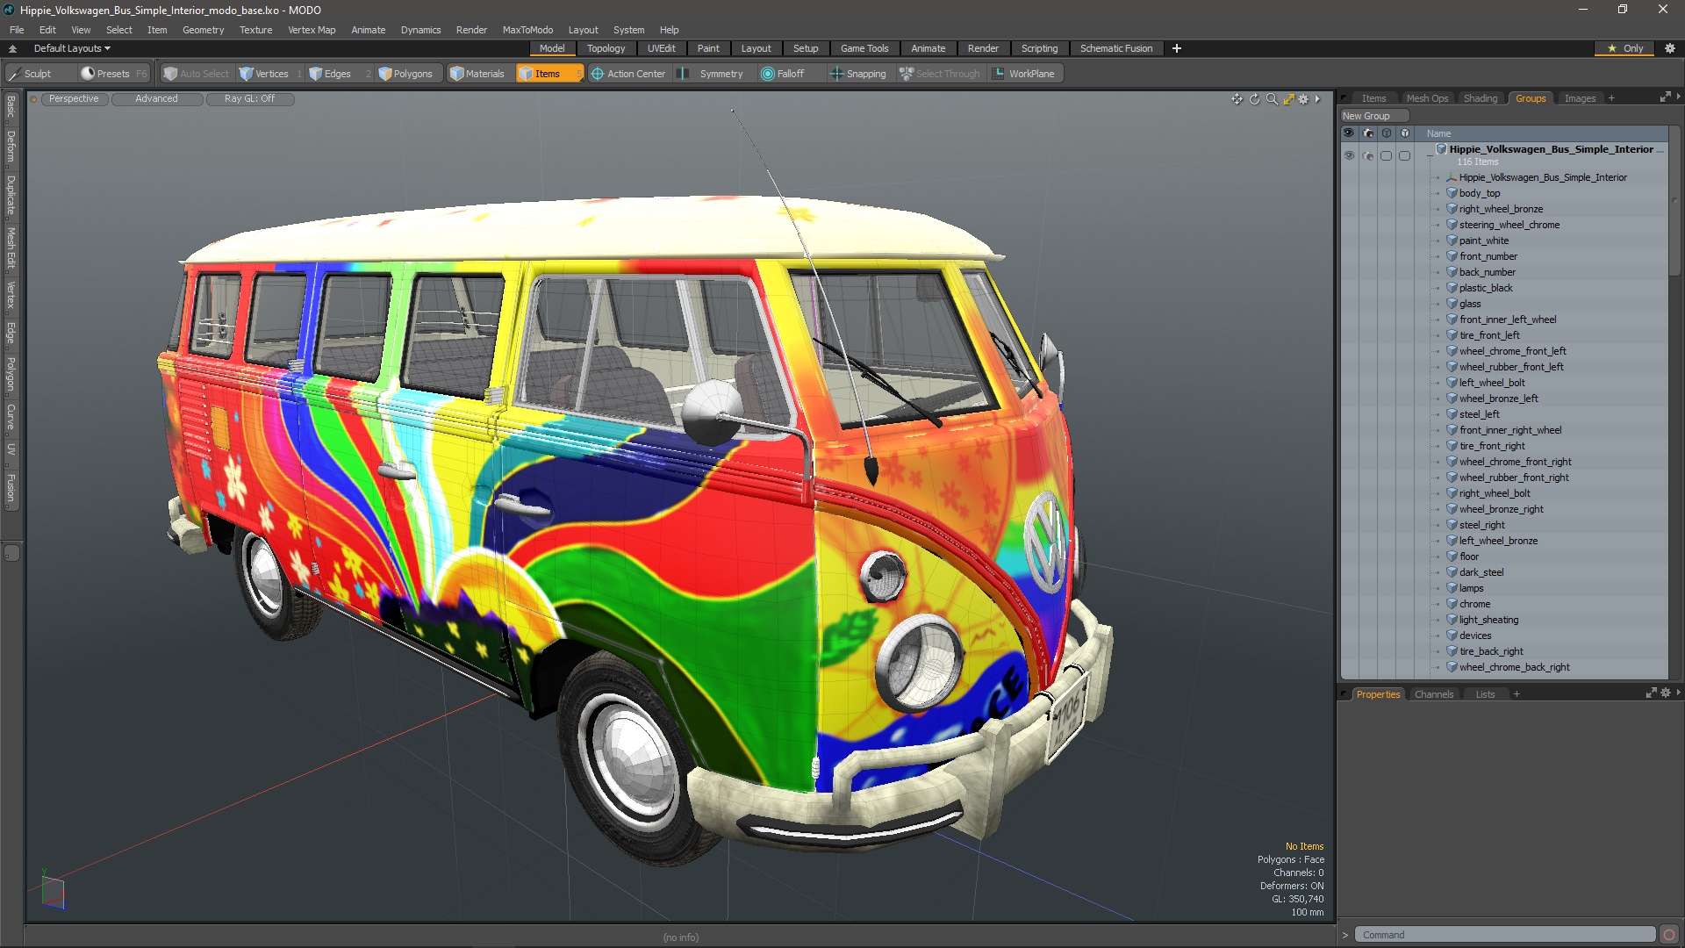Toggle visibility eye of Hippie_Volkswagen_Bus group
The image size is (1685, 948).
tap(1349, 155)
